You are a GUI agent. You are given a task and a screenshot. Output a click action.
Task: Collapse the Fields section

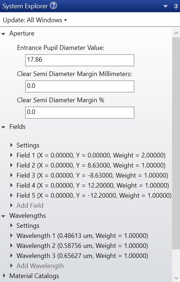3,127
